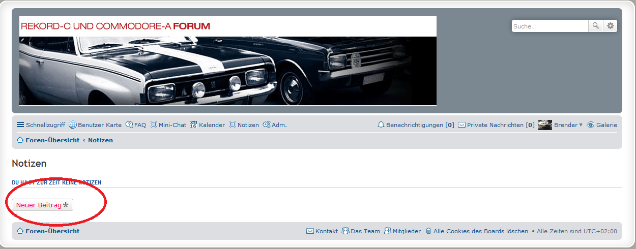This screenshot has height=250, width=636.
Task: Open Benutzer Karte globe link
Action: click(95, 125)
